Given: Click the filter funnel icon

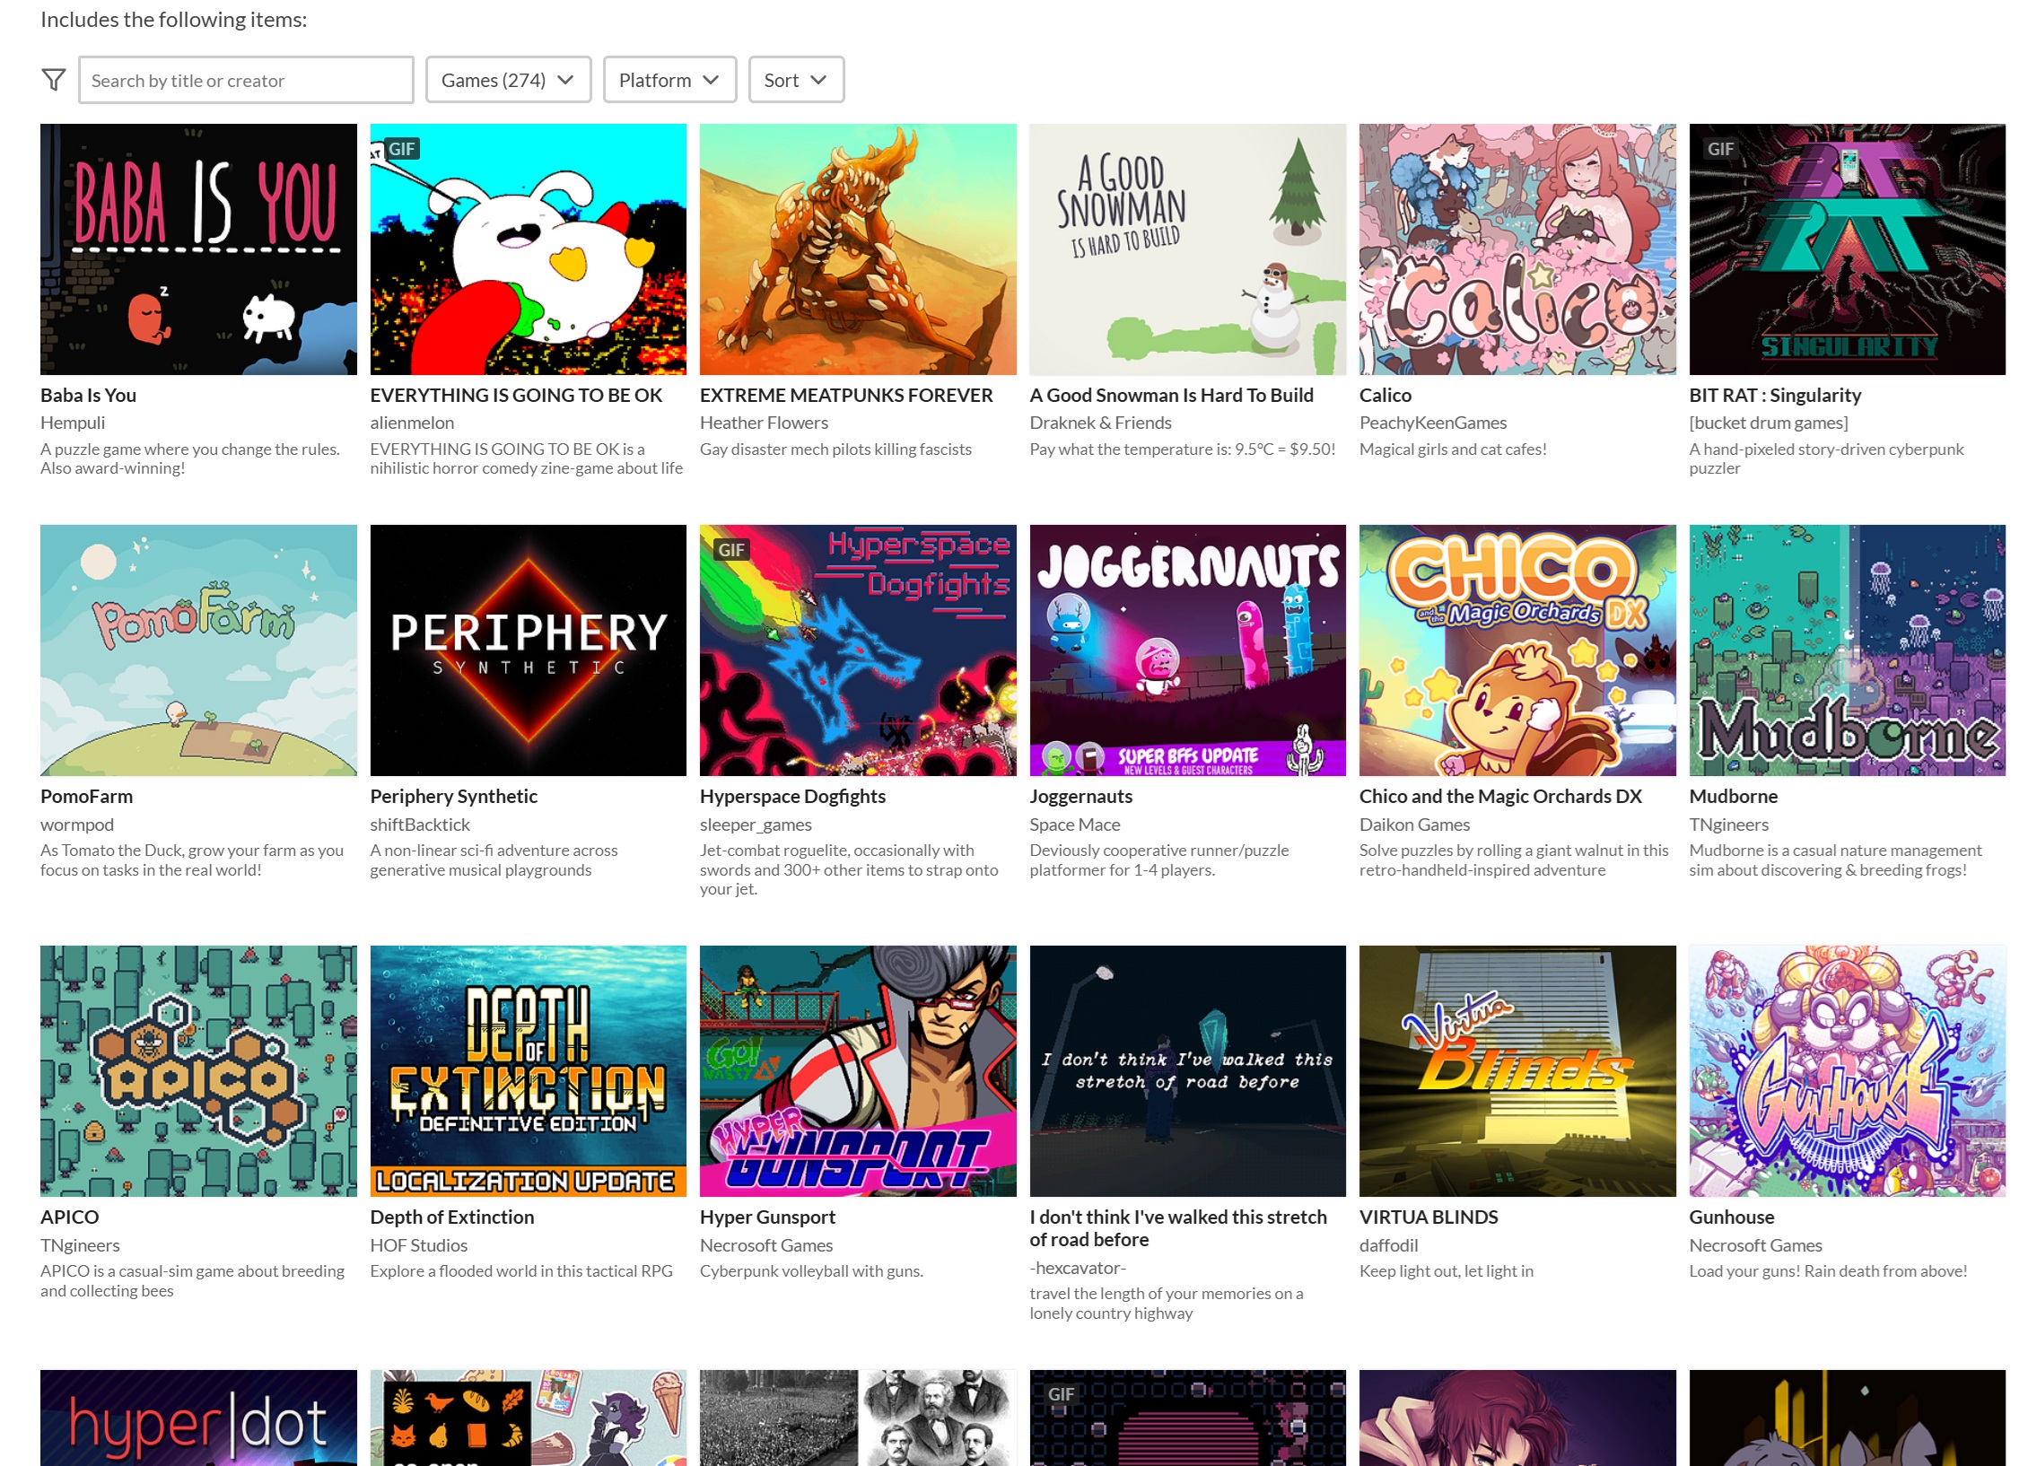Looking at the screenshot, I should [53, 79].
